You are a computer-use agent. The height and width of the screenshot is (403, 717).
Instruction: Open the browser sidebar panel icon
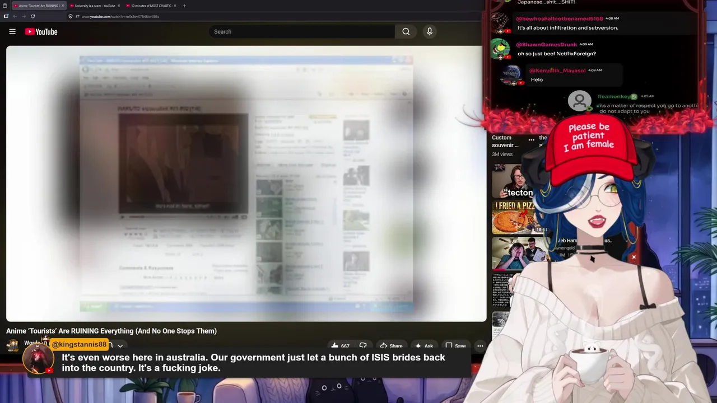point(6,16)
